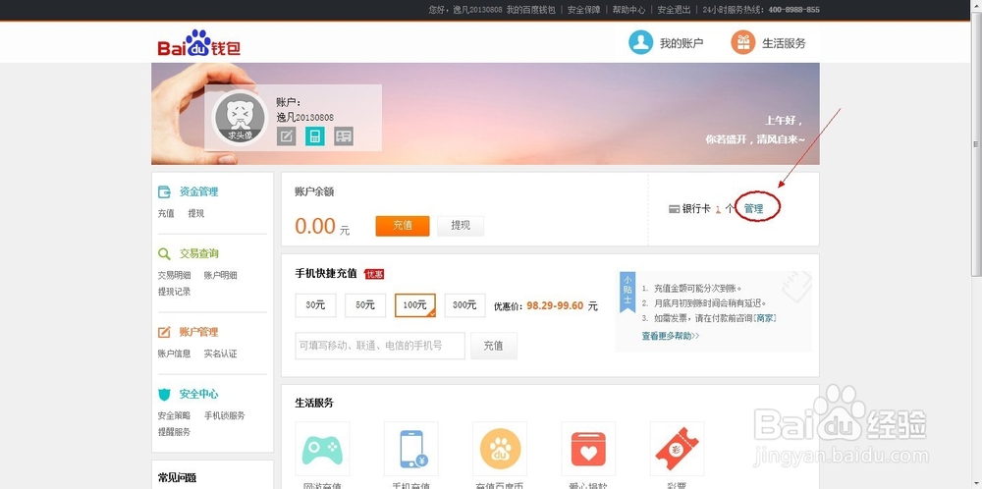Click the Baidu Wallet logo

(x=199, y=44)
